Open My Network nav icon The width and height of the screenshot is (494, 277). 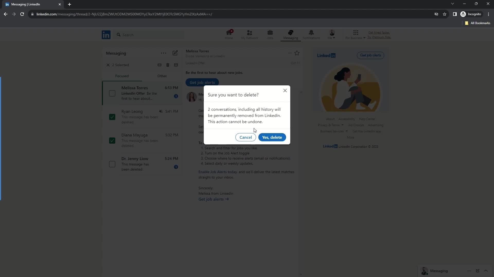click(x=249, y=35)
